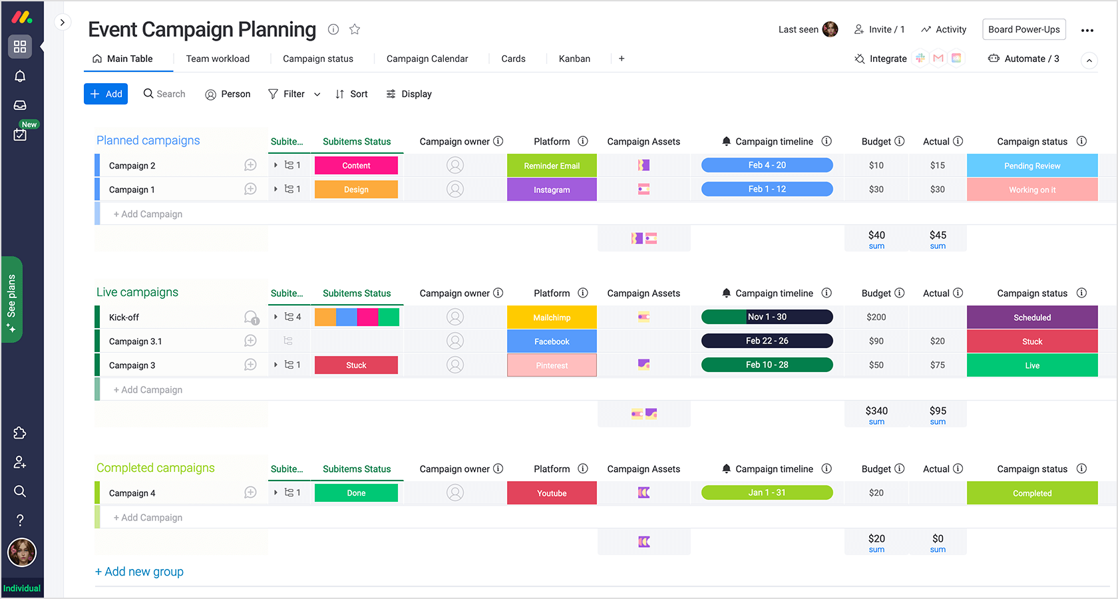The width and height of the screenshot is (1118, 599).
Task: Open conversation bubble for Campaign 2
Action: tap(250, 165)
